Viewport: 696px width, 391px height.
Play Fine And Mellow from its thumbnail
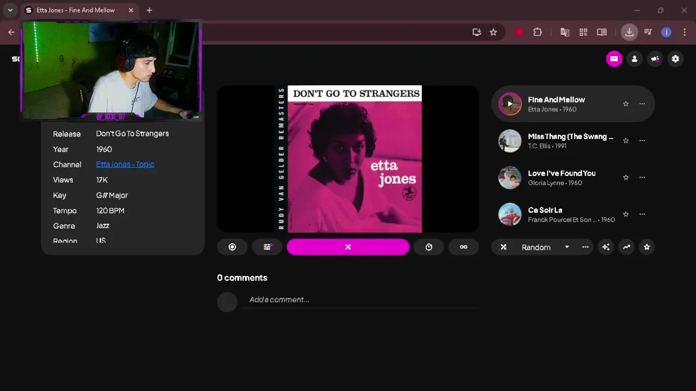[x=510, y=104]
